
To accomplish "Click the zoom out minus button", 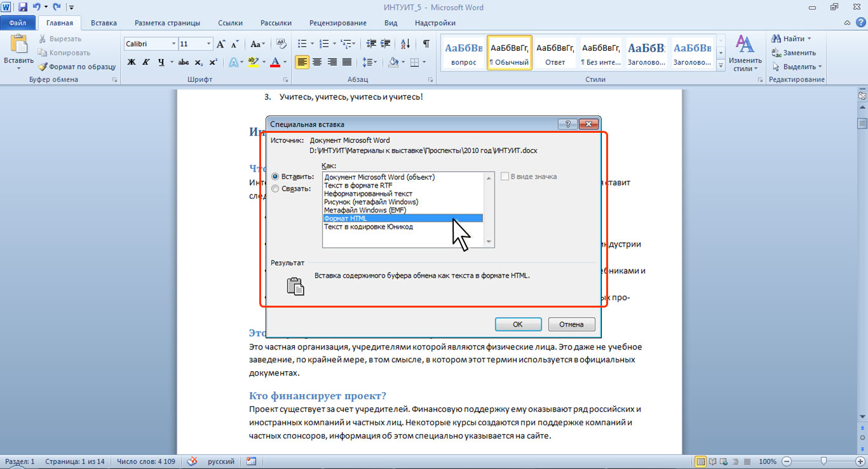I will coord(787,461).
